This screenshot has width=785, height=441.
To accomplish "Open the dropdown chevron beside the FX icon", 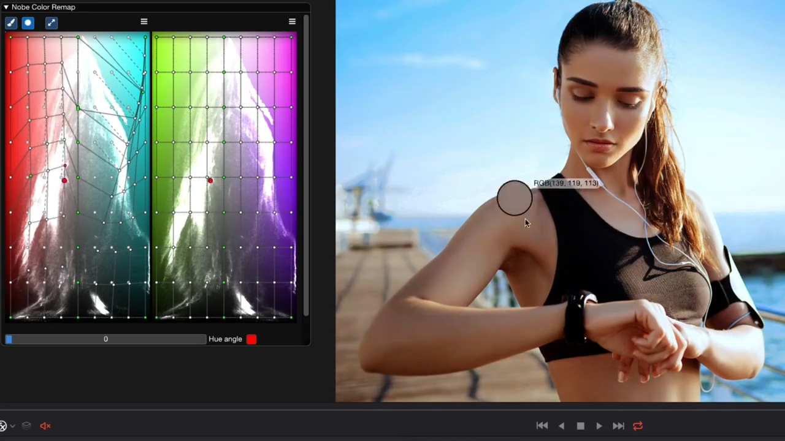I will pyautogui.click(x=13, y=426).
